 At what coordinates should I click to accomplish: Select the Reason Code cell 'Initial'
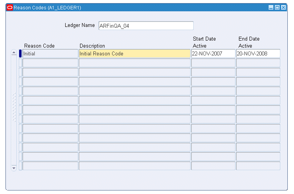point(50,53)
